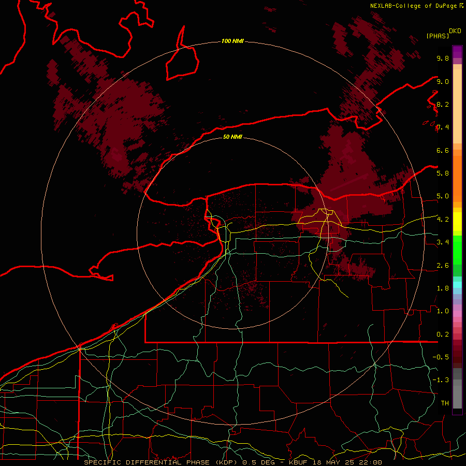Pick the cyan color bar segment

(x=457, y=285)
